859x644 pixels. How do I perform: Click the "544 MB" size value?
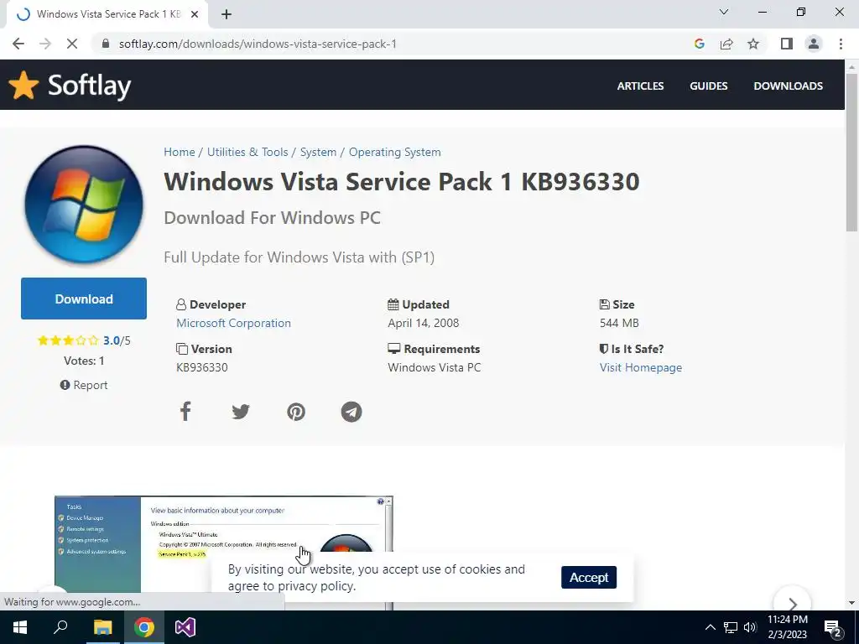pos(619,323)
